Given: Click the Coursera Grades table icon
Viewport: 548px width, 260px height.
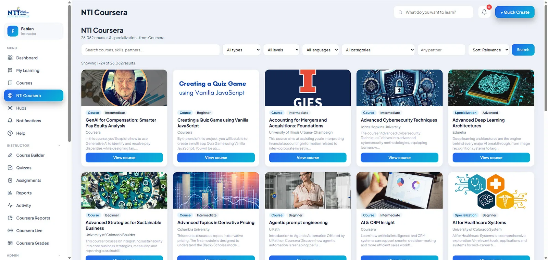Looking at the screenshot, I should [x=10, y=243].
